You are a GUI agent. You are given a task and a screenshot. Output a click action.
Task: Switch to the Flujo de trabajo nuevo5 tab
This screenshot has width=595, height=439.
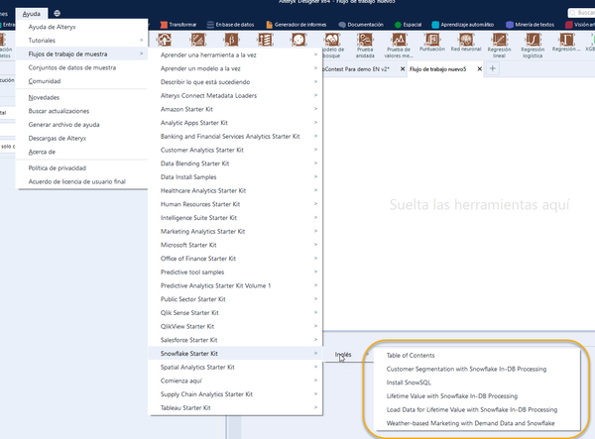click(x=438, y=69)
